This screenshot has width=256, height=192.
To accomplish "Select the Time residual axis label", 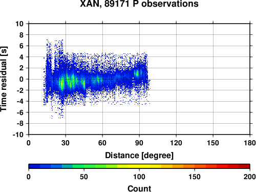I will [x=4, y=79].
